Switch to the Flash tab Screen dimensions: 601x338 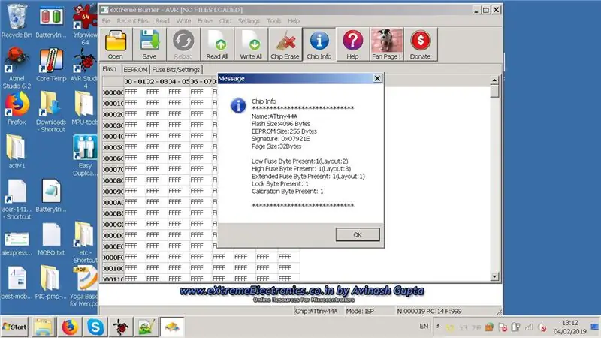pyautogui.click(x=110, y=69)
